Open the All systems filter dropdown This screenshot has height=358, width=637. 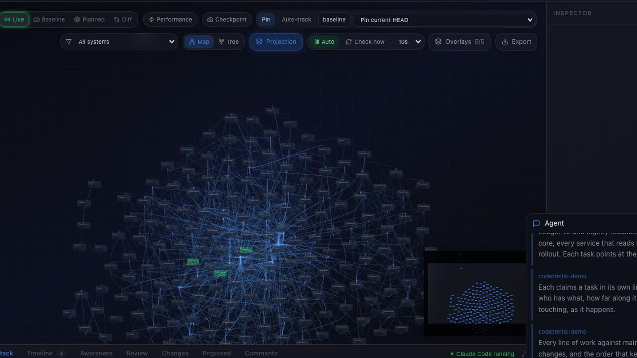click(119, 42)
